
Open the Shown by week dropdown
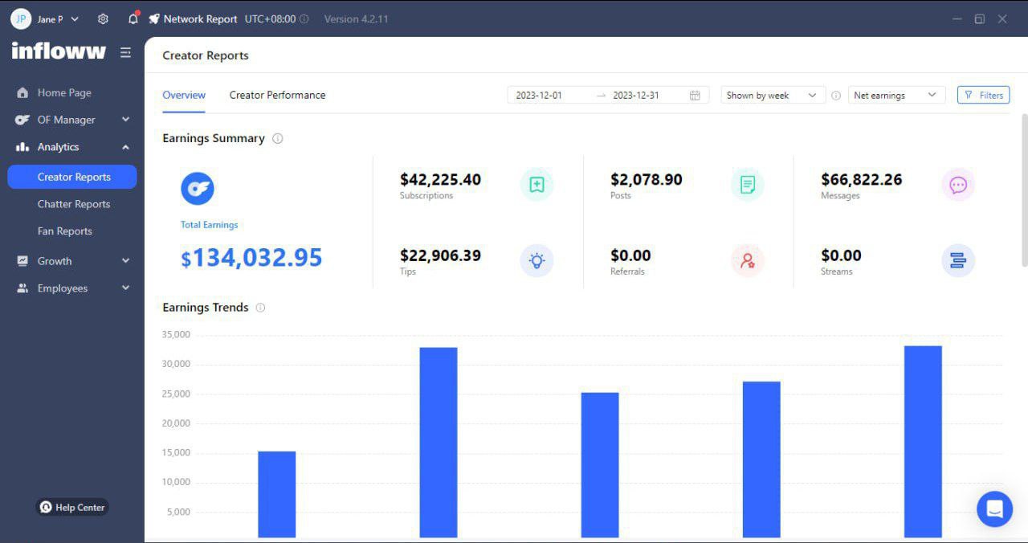(x=773, y=95)
